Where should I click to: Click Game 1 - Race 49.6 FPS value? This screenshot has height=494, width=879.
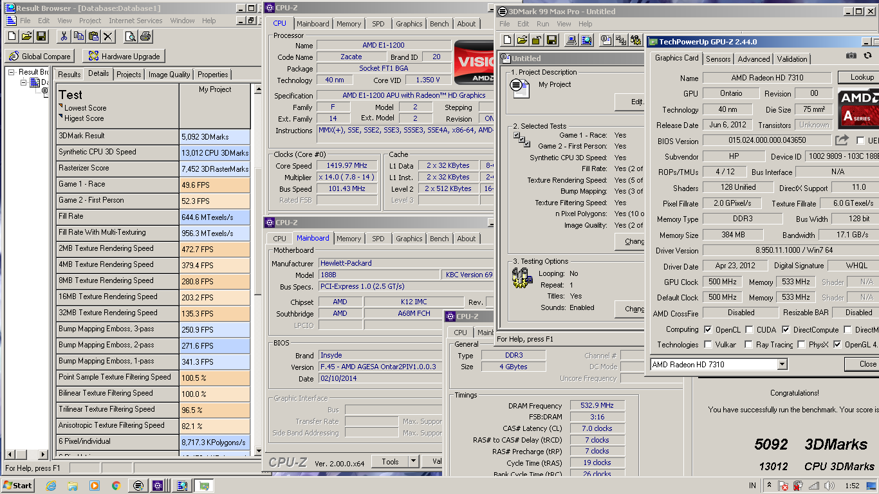(215, 185)
